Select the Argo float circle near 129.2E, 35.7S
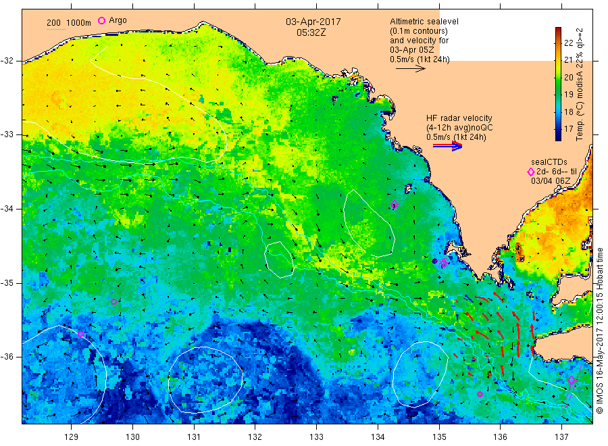Screen dimensions: 608x446 [x=80, y=334]
